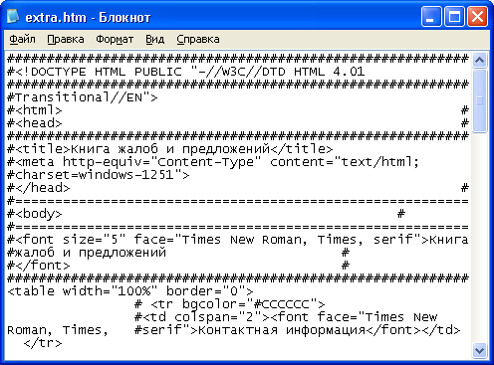The width and height of the screenshot is (494, 365).
Task: Click the #</head> text
Action: (39, 188)
